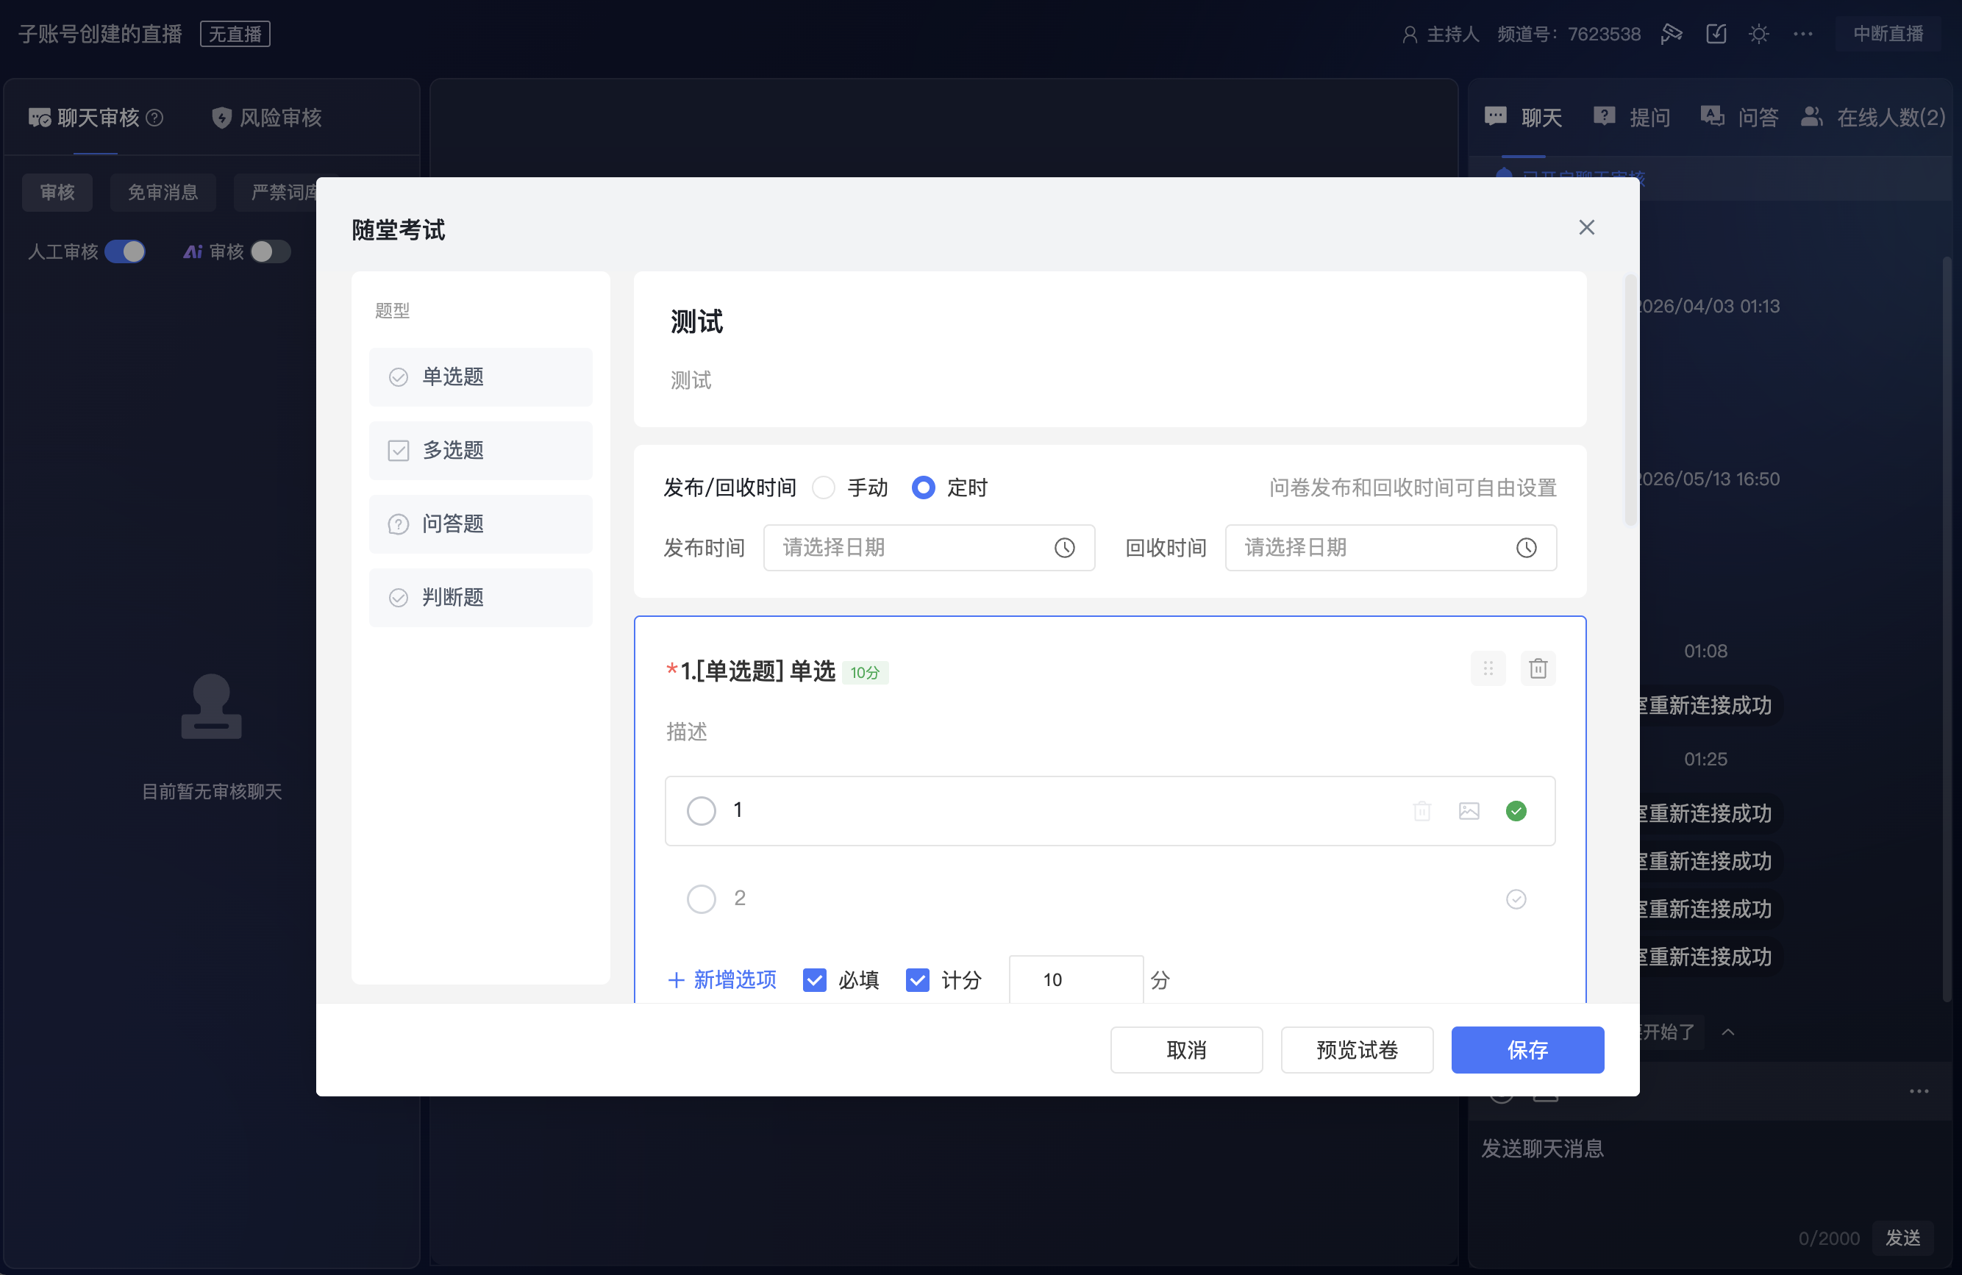Add a 多选题 question type
1962x1275 pixels.
pos(481,450)
